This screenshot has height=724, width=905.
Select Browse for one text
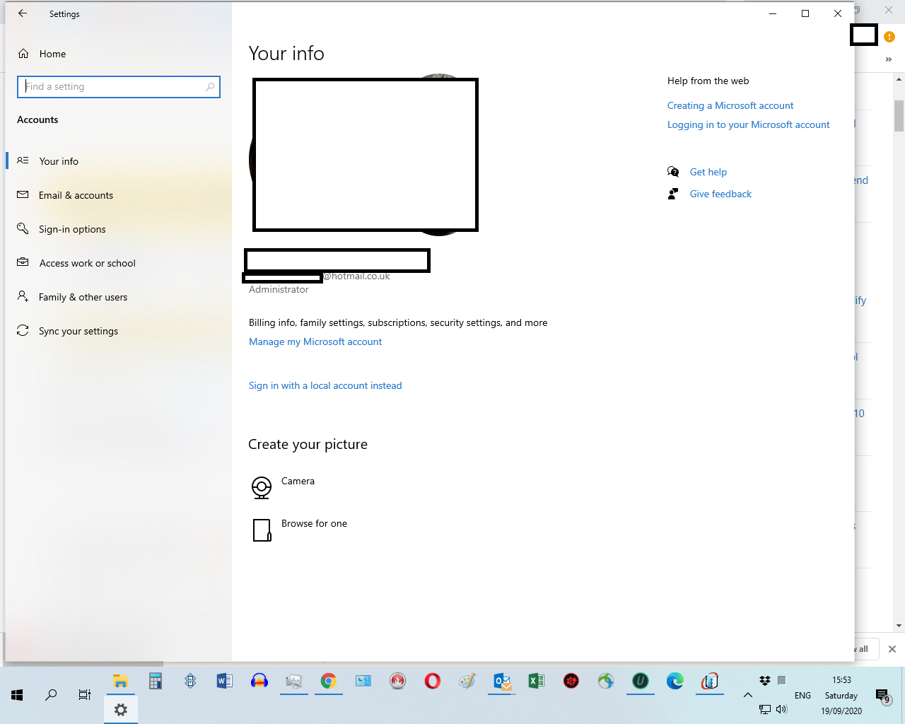coord(314,523)
